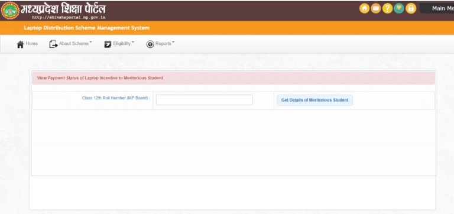Image resolution: width=454 pixels, height=214 pixels.
Task: Open the envelope mail icon in header
Action: 376,8
